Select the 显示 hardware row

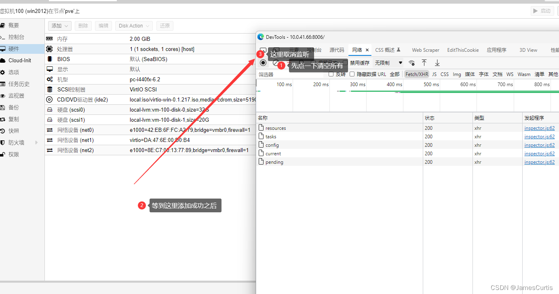click(x=150, y=69)
